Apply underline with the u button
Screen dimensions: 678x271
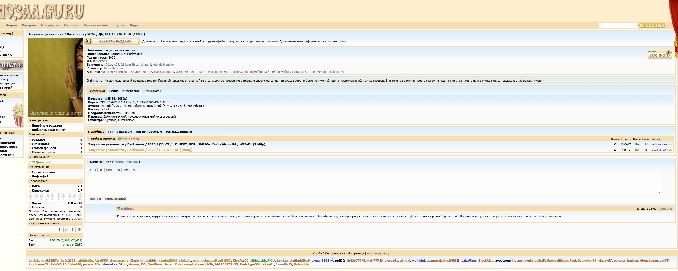point(101,170)
